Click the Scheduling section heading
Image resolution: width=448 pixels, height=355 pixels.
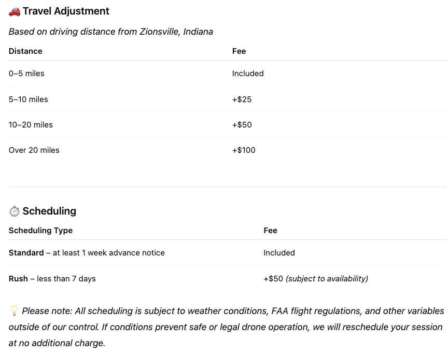pos(49,211)
